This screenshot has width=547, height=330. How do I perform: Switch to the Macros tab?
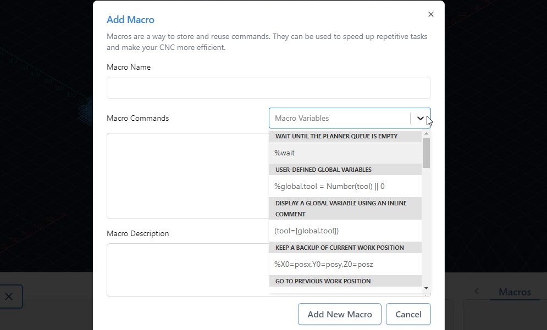click(x=515, y=292)
